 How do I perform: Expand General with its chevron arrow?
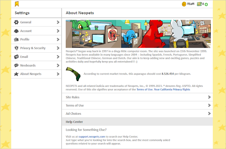click(58, 22)
